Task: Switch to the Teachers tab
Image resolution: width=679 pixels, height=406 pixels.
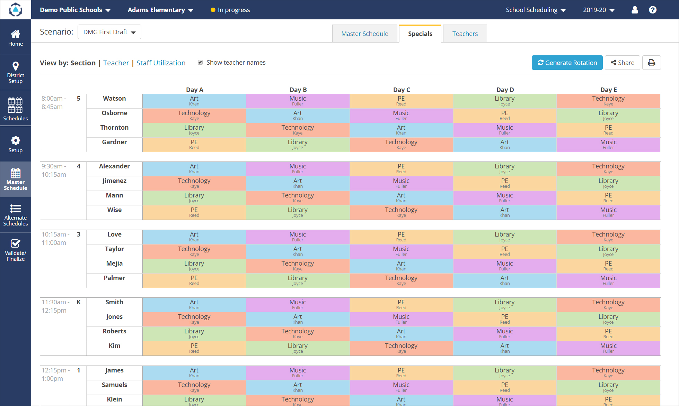Action: (x=465, y=34)
